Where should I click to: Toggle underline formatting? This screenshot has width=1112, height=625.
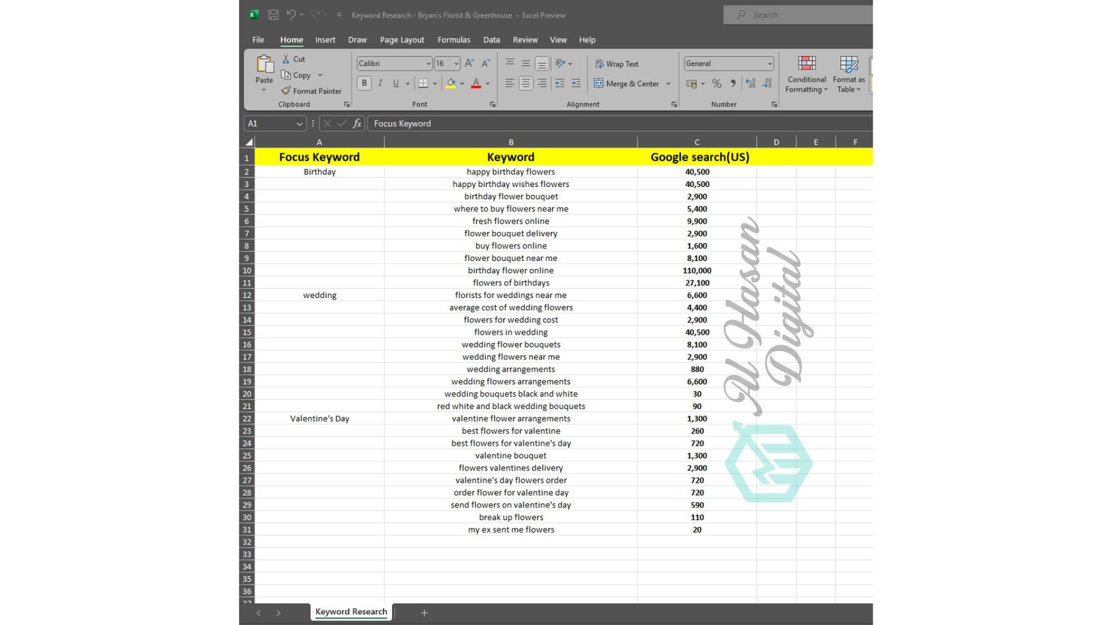[x=396, y=83]
